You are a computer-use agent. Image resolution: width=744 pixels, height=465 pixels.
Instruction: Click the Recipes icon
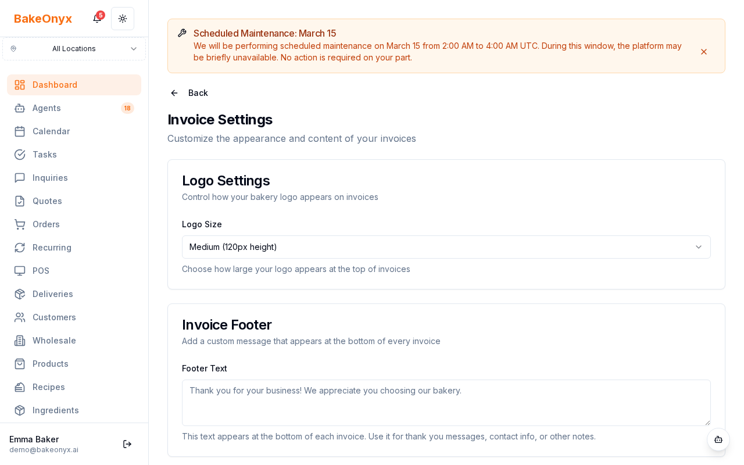(20, 387)
